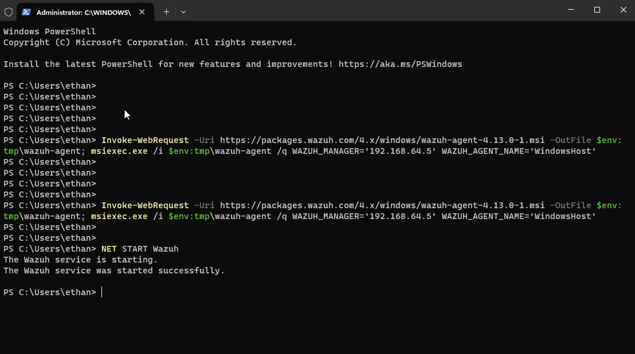This screenshot has height=354, width=635.
Task: Click the active prompt line at the cursor
Action: click(x=102, y=292)
